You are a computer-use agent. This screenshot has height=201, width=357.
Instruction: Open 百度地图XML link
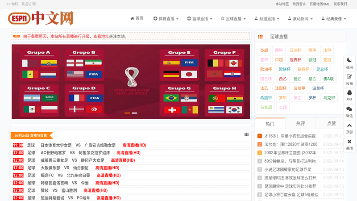pyautogui.click(x=320, y=4)
